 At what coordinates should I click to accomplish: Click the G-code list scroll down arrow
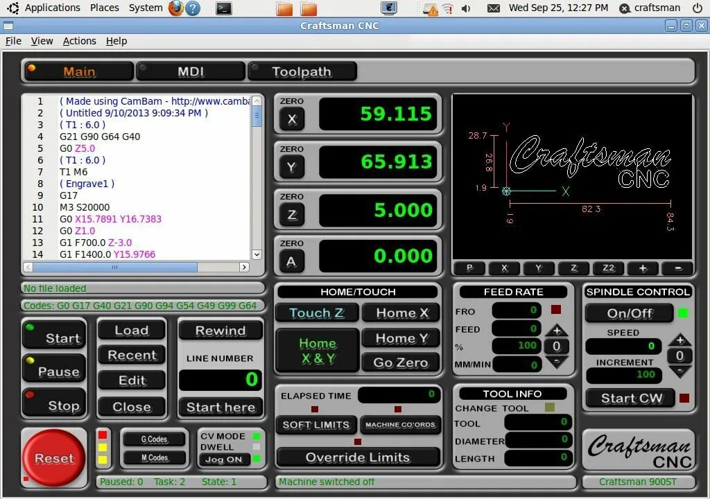coord(257,254)
